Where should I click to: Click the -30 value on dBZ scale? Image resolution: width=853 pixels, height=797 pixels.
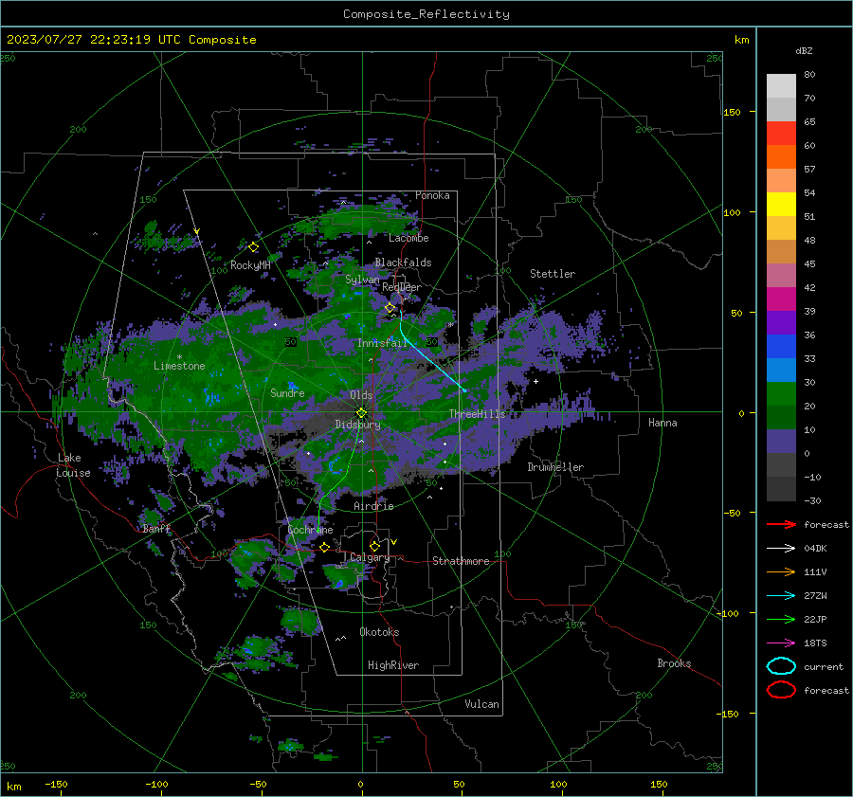pyautogui.click(x=812, y=500)
